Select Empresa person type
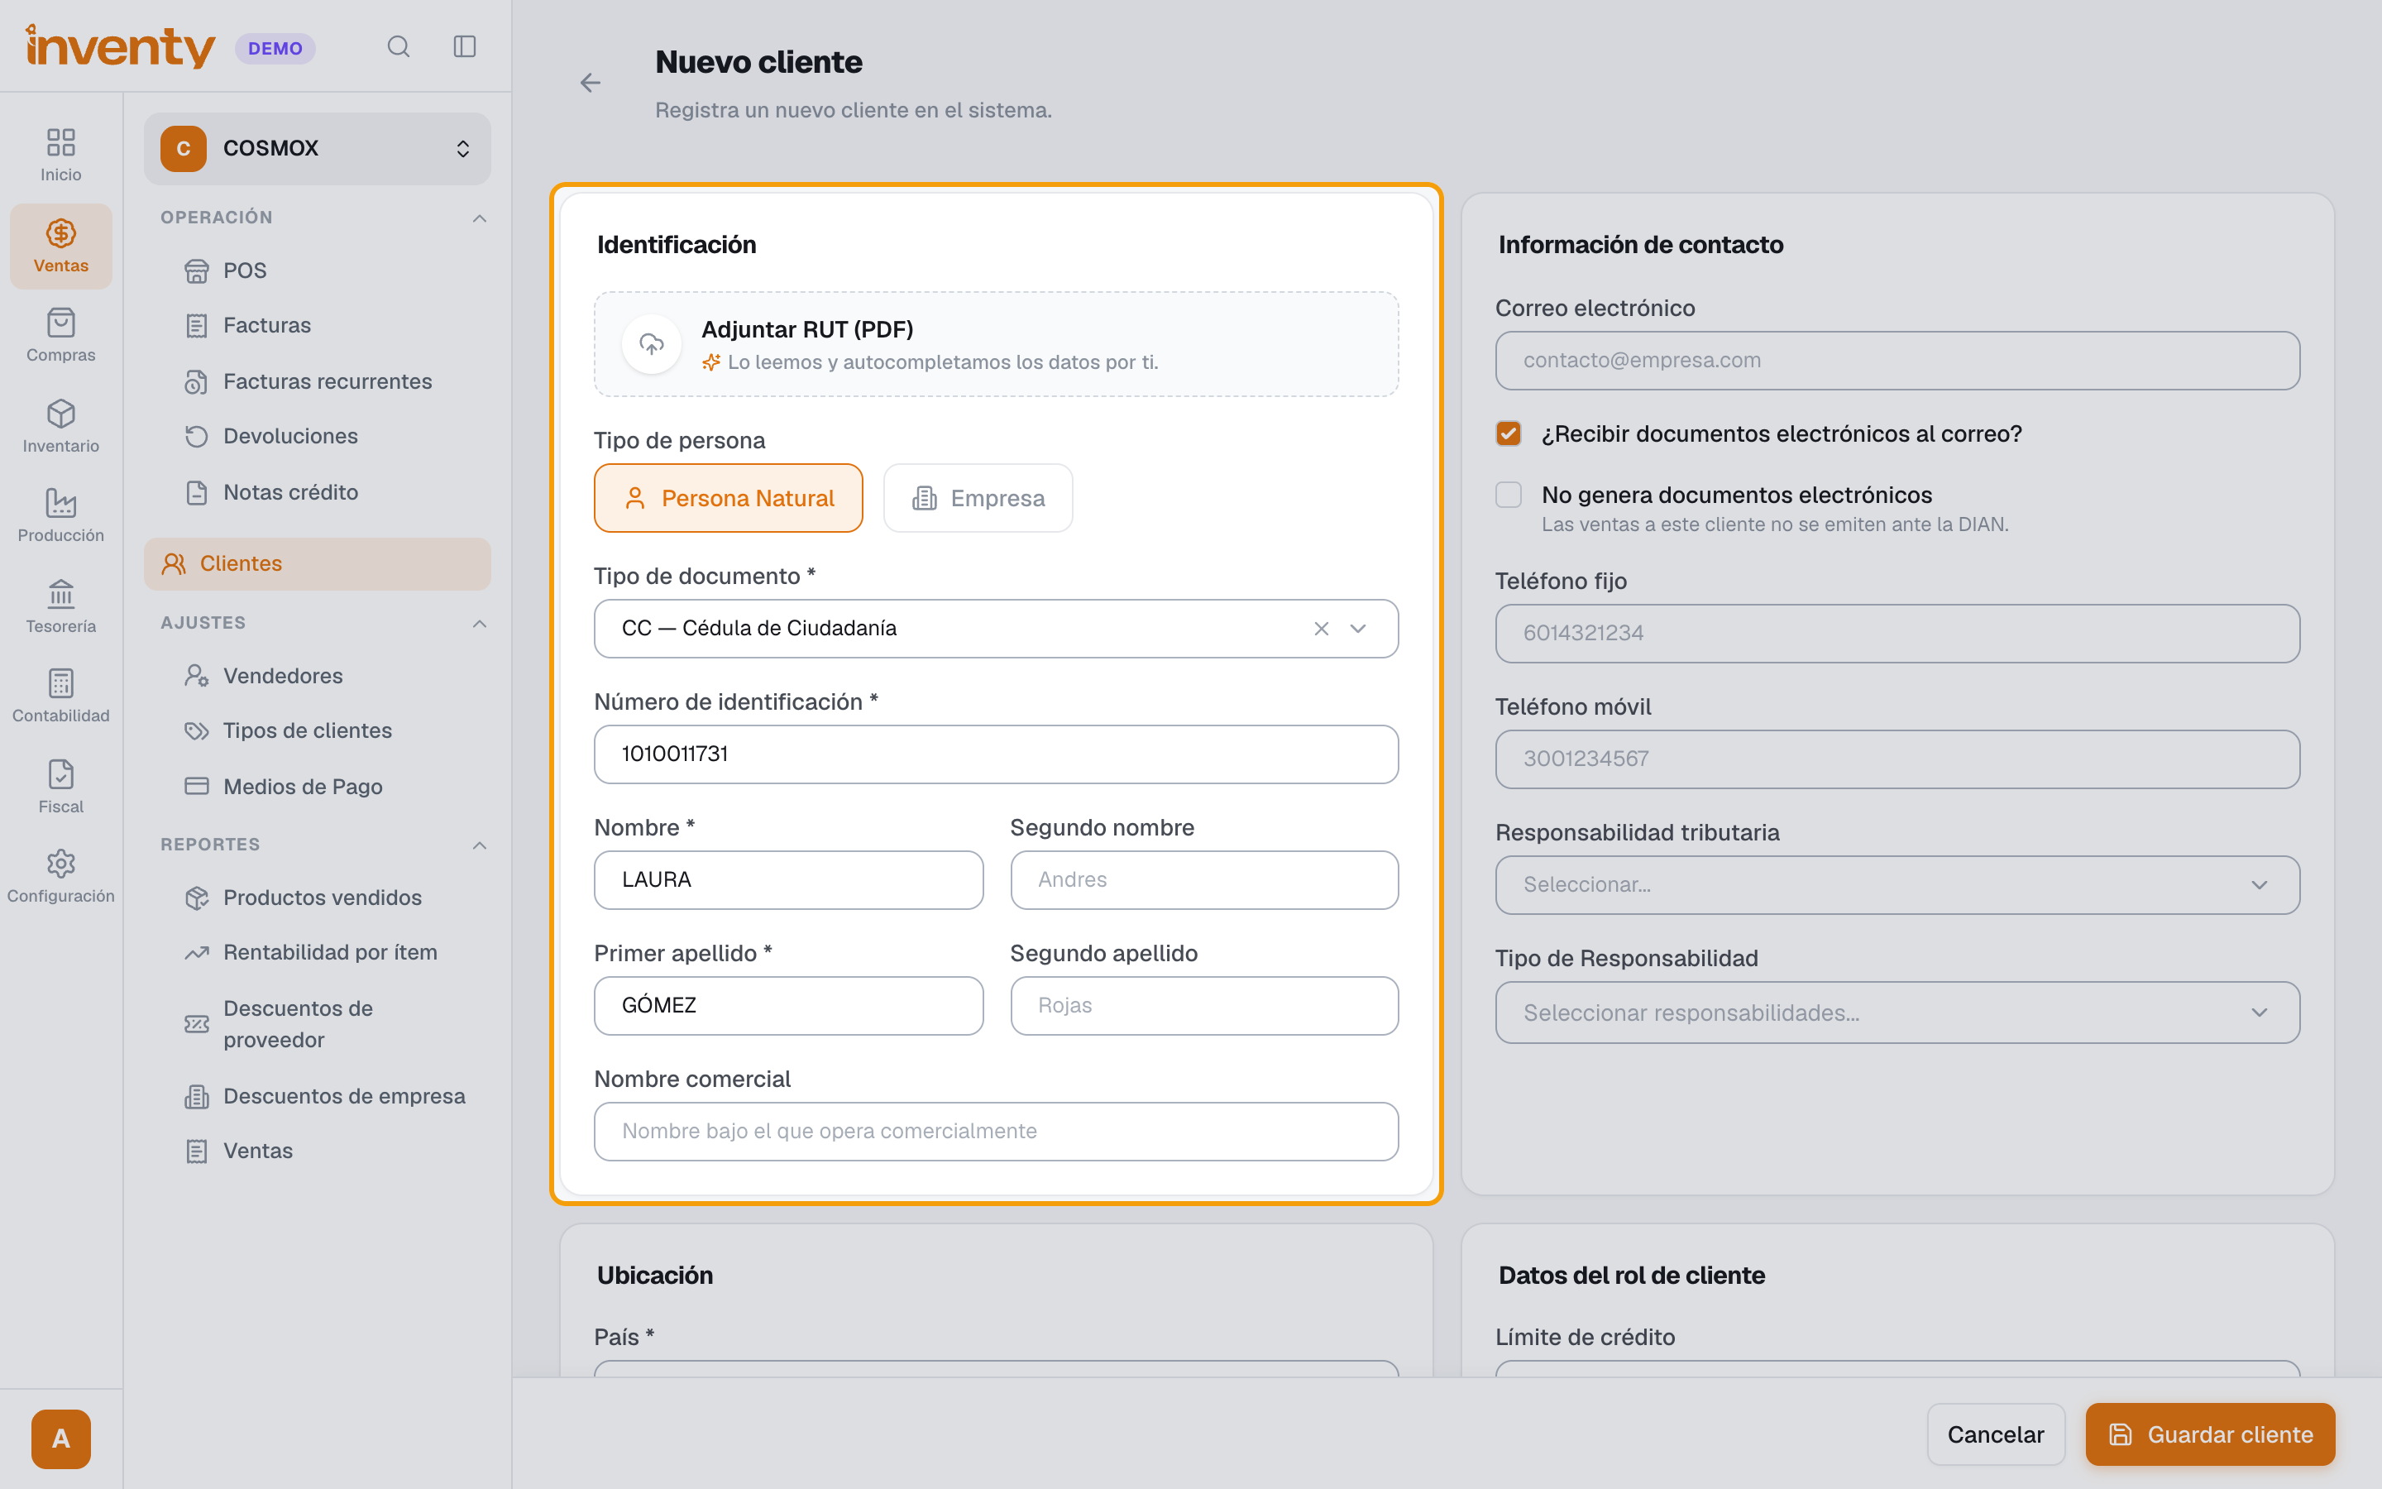 click(978, 498)
